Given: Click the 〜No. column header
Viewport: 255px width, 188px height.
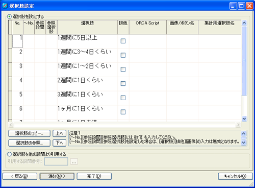Looking at the screenshot, I should [29, 27].
